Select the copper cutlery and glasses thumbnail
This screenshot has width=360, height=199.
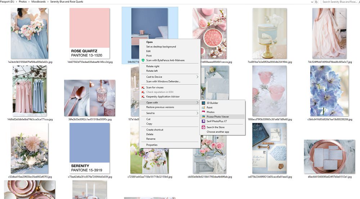[90, 98]
